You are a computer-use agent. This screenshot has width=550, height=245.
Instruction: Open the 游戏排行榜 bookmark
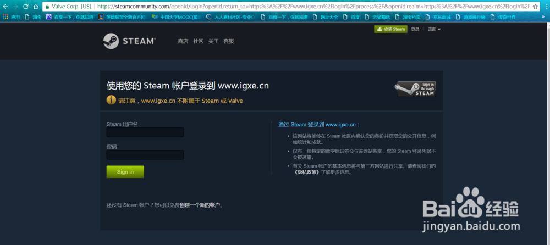470,17
